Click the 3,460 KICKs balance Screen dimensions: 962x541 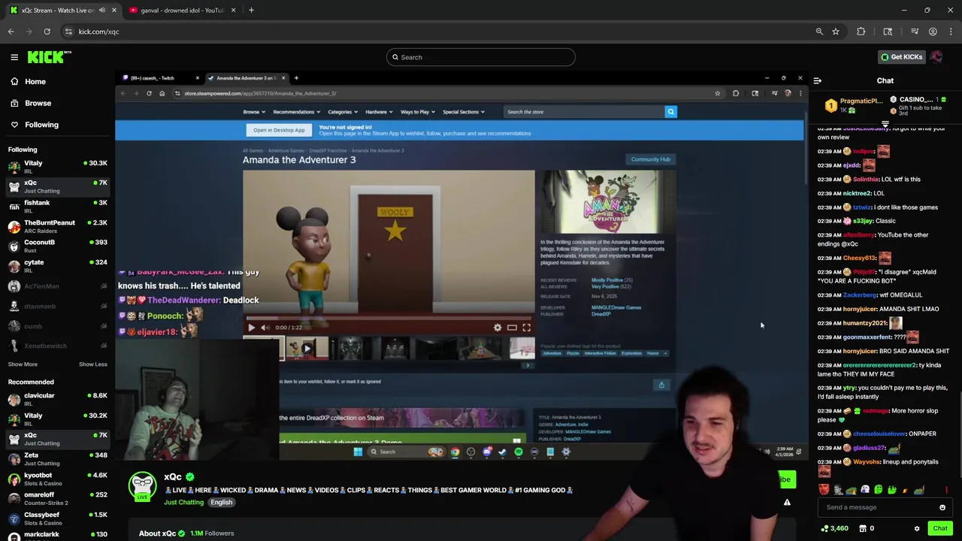pyautogui.click(x=835, y=528)
